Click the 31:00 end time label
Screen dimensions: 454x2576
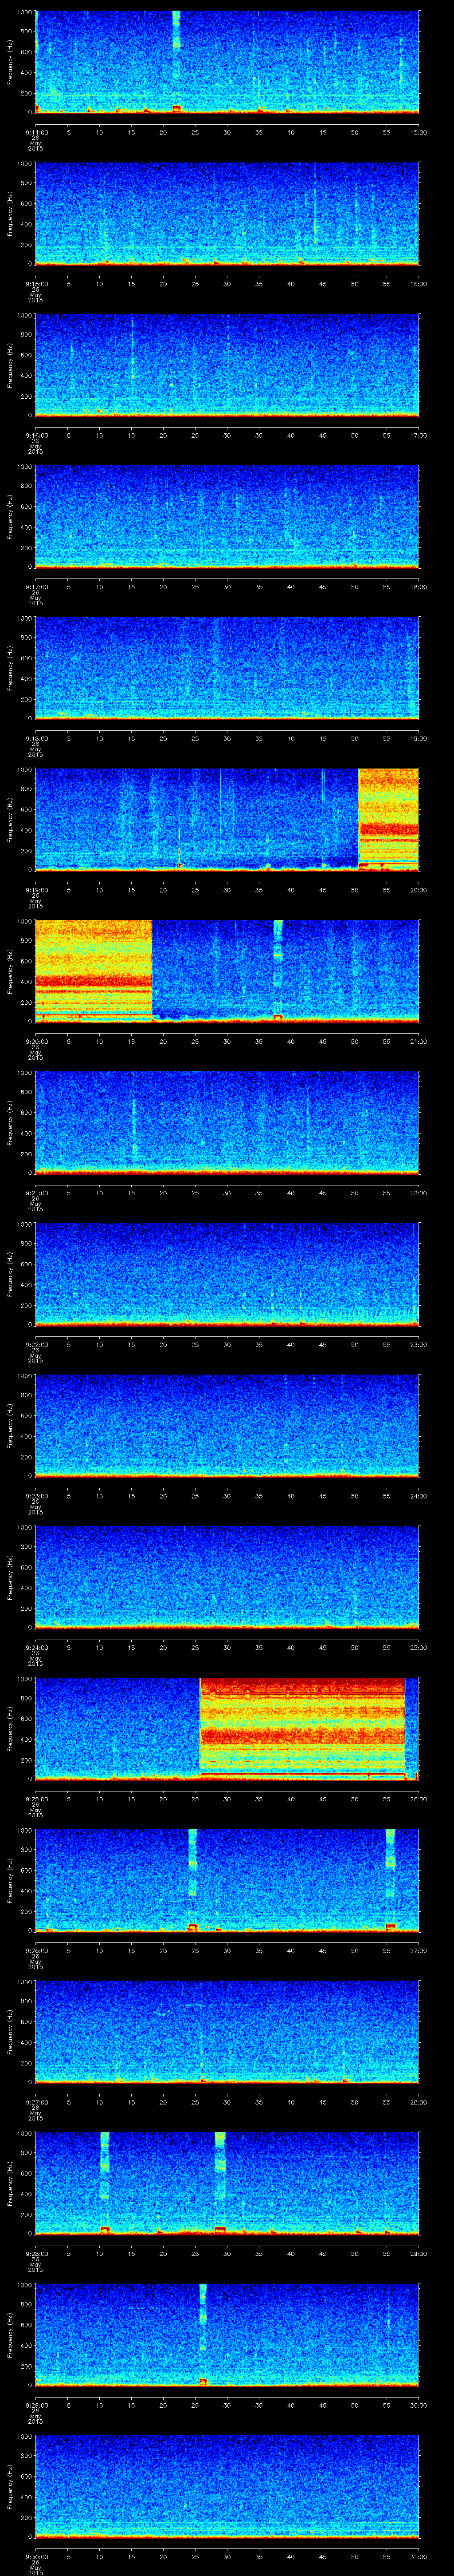pos(418,2556)
